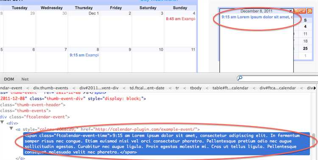
Task: Click the breadcrumb right-scroll arrow icon
Action: coord(315,88)
